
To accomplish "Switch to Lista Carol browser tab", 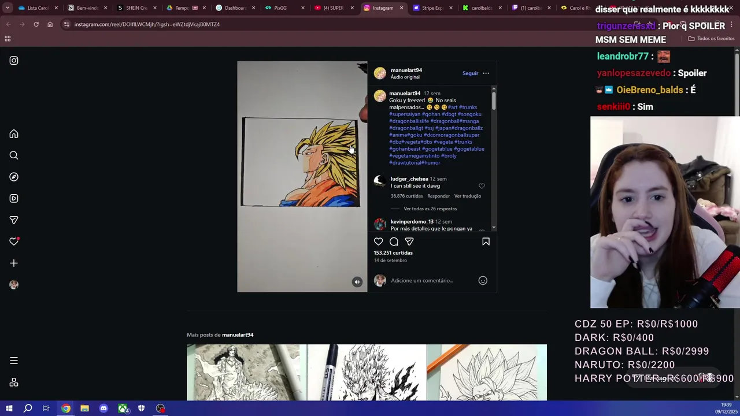I will (x=38, y=8).
